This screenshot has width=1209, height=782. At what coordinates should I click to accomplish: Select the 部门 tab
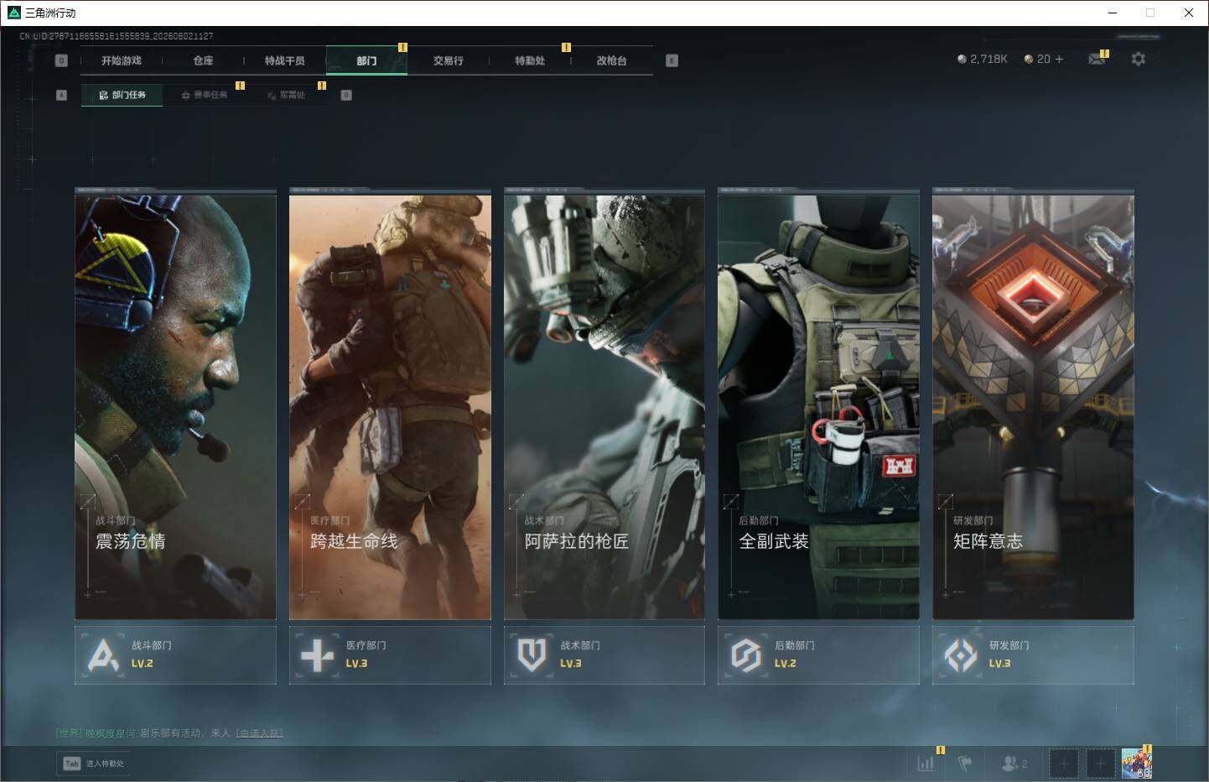click(x=366, y=60)
